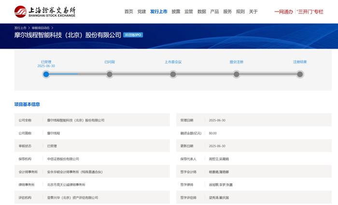
Task: Open the 数据 nav item
Action: click(x=201, y=12)
